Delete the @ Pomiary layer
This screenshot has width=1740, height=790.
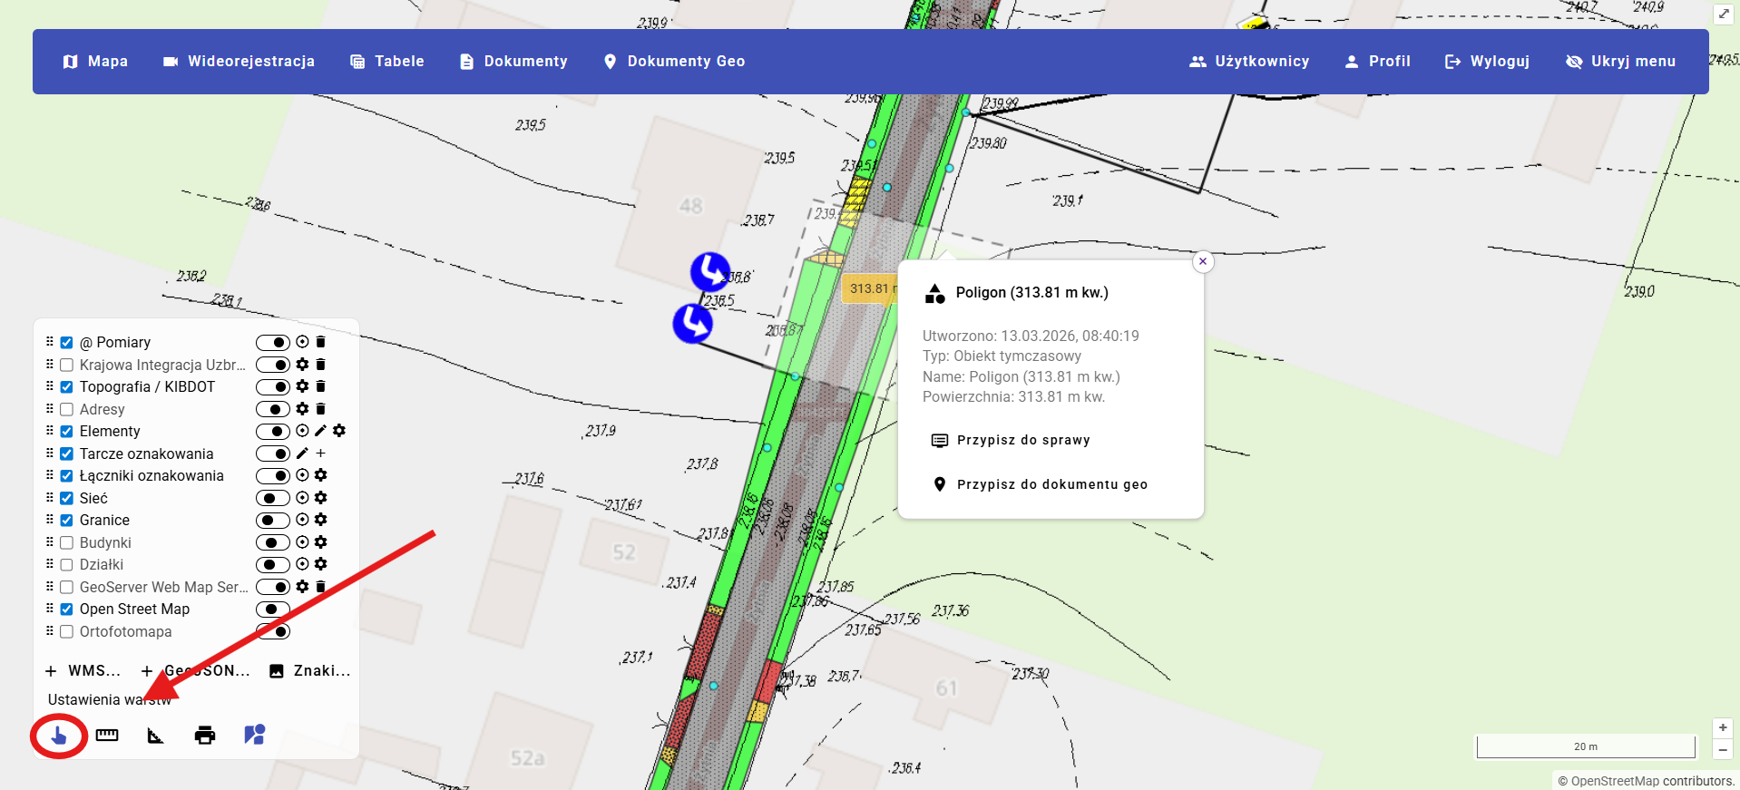[x=320, y=342]
